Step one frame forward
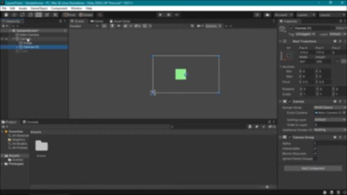347x195 pixels. click(177, 15)
